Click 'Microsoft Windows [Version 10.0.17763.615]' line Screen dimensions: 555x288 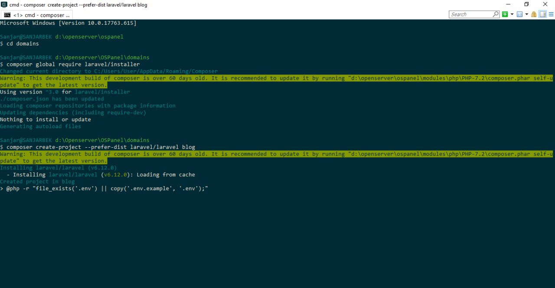tap(68, 23)
